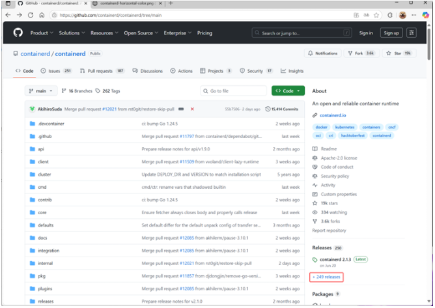This screenshot has width=435, height=308.
Task: Open the defaults folder
Action: point(46,225)
